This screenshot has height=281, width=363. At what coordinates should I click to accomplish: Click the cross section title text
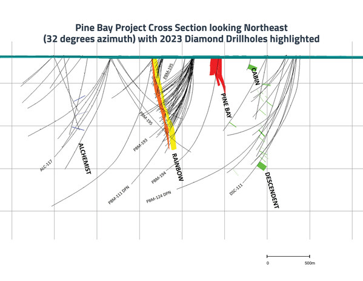182,33
